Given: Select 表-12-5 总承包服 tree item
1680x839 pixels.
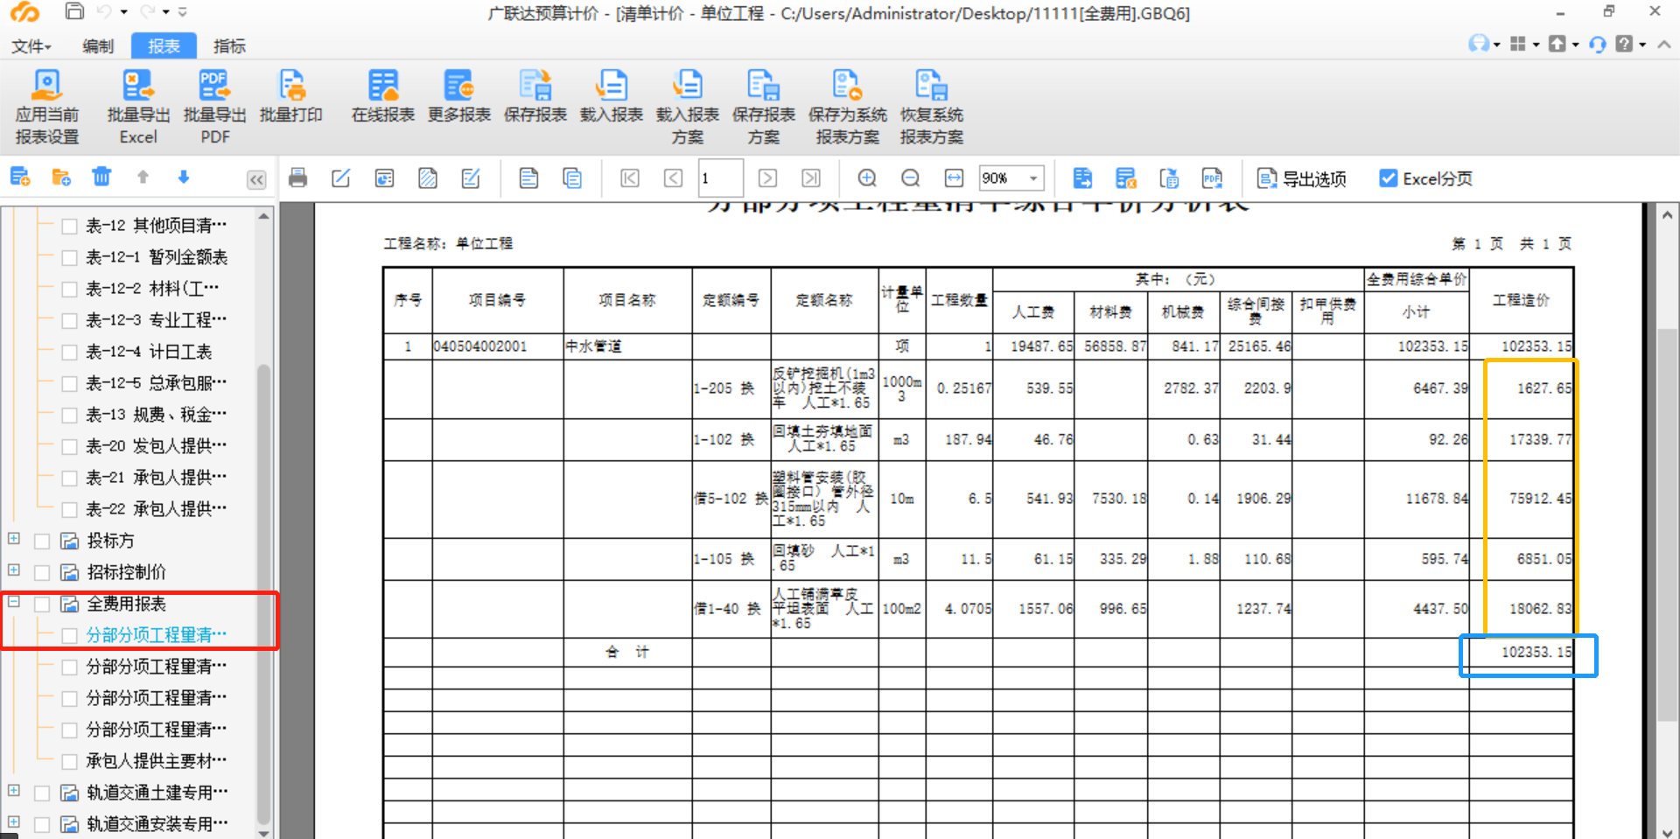Looking at the screenshot, I should tap(156, 383).
